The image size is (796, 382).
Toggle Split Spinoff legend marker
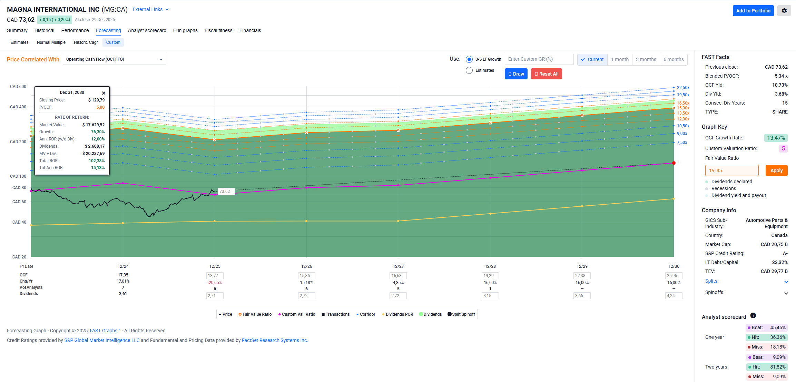[x=450, y=314]
